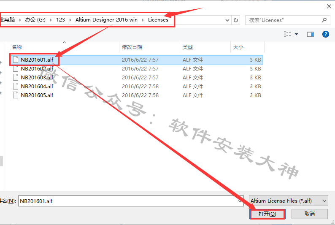Click the 打开(O) button
335x225 pixels.
[267, 214]
